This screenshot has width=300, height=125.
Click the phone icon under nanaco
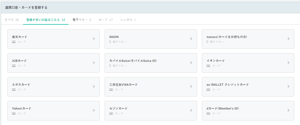(207, 42)
